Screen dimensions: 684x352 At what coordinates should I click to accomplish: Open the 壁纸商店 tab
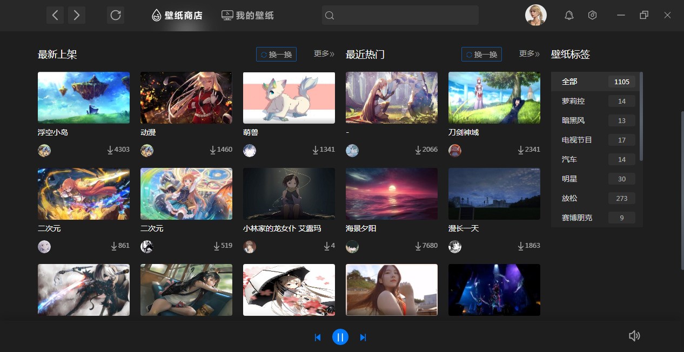pyautogui.click(x=177, y=15)
